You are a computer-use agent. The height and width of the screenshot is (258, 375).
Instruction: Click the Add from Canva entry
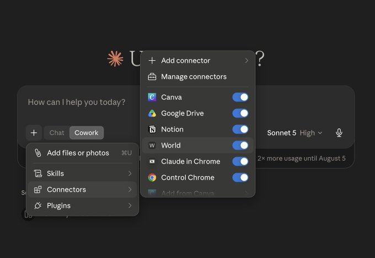pos(198,193)
